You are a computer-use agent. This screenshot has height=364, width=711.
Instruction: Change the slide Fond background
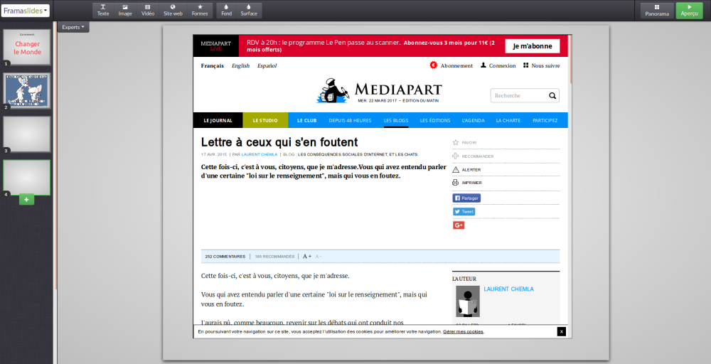pyautogui.click(x=226, y=11)
